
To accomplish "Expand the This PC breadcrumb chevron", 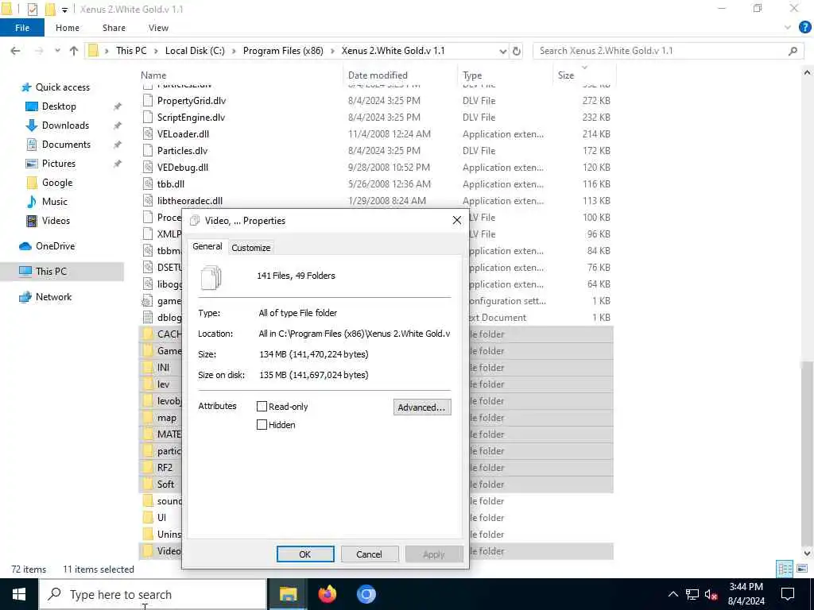I will click(x=156, y=51).
